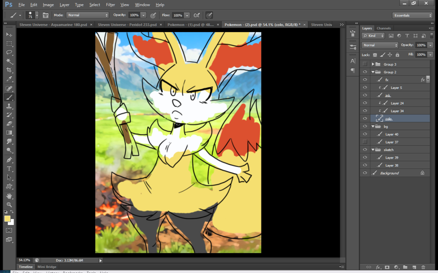Open the Mini Bridge panel tab
Screen dimensions: 438x273
pos(47,267)
